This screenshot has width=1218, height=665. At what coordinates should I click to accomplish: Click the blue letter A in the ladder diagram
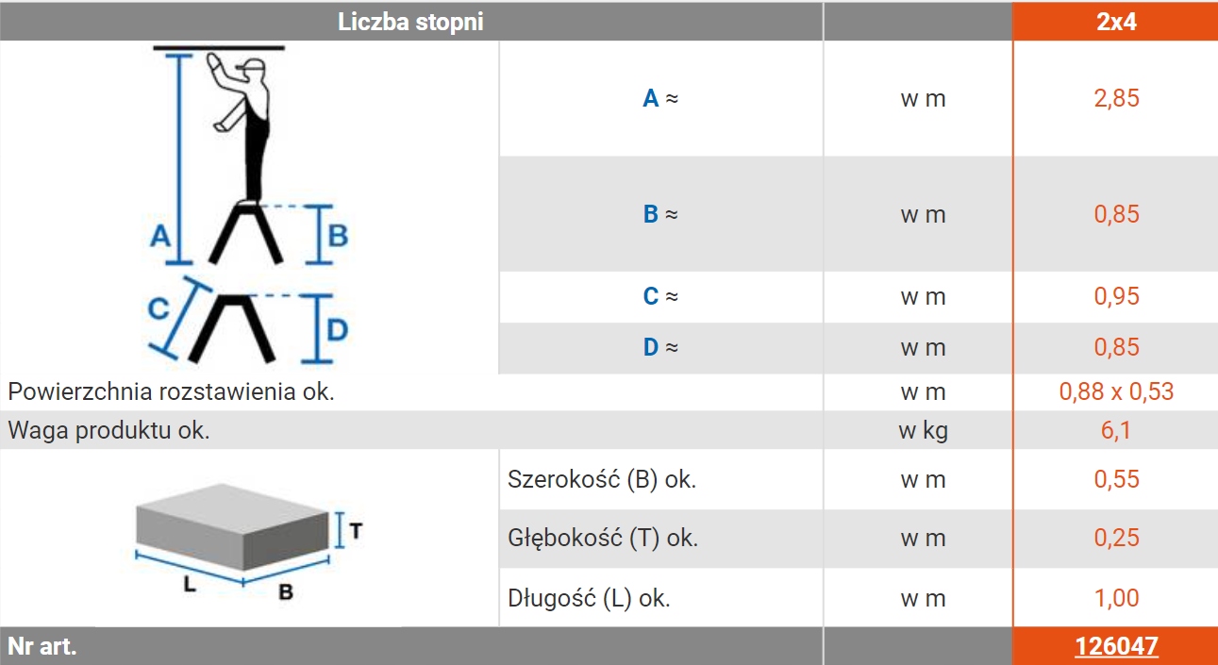160,235
